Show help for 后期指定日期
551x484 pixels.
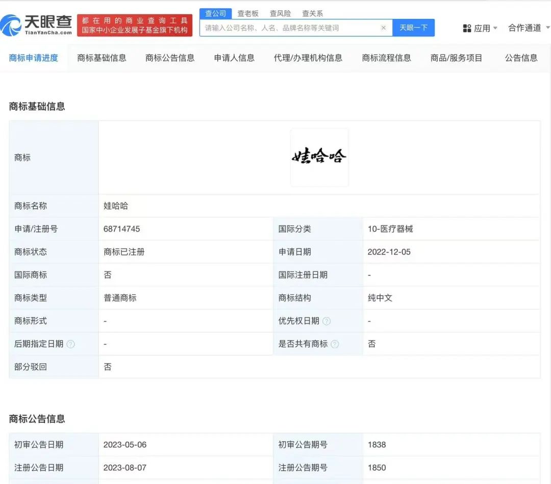pos(70,344)
